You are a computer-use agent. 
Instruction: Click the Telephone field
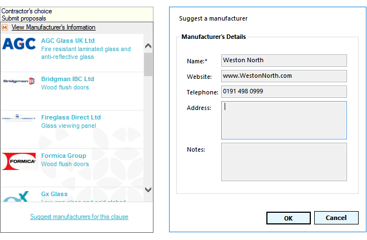tap(284, 92)
